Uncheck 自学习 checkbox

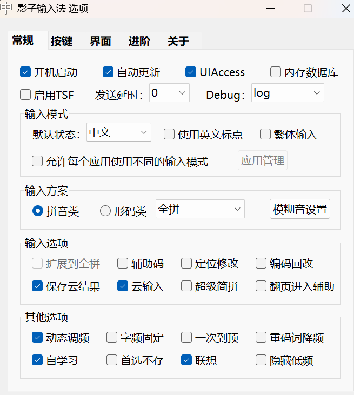pyautogui.click(x=37, y=360)
